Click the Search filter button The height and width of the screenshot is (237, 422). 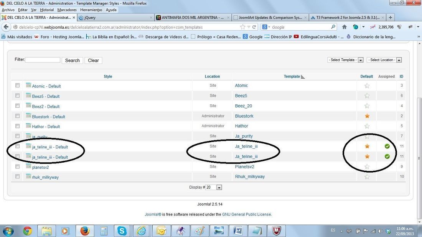[x=73, y=60]
